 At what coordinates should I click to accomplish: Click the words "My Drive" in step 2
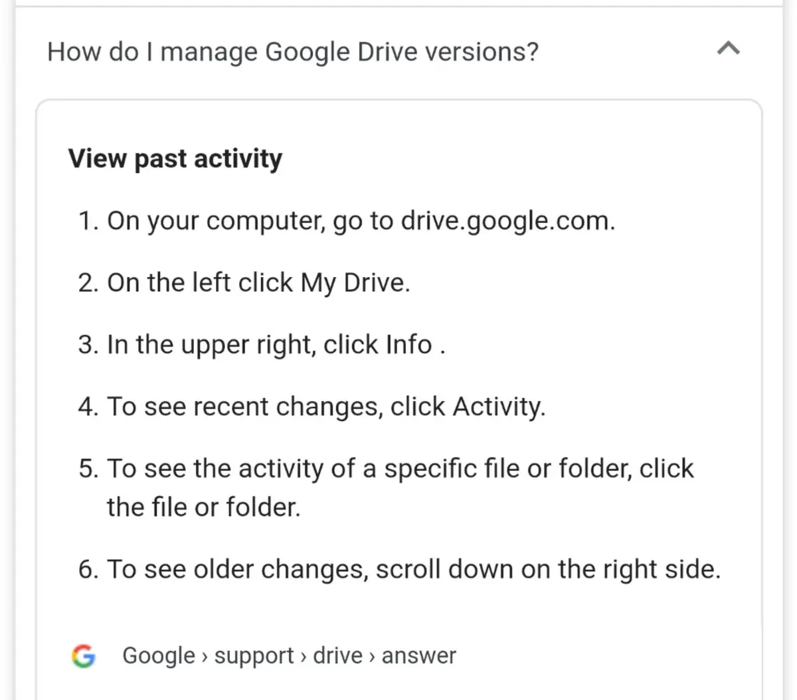tap(354, 283)
